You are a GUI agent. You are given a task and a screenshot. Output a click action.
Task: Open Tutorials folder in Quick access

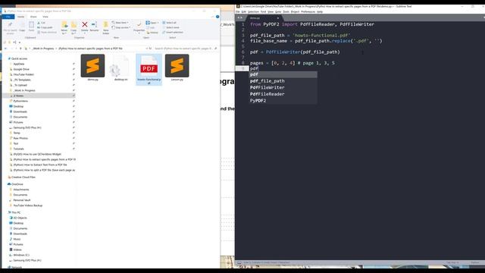18,149
